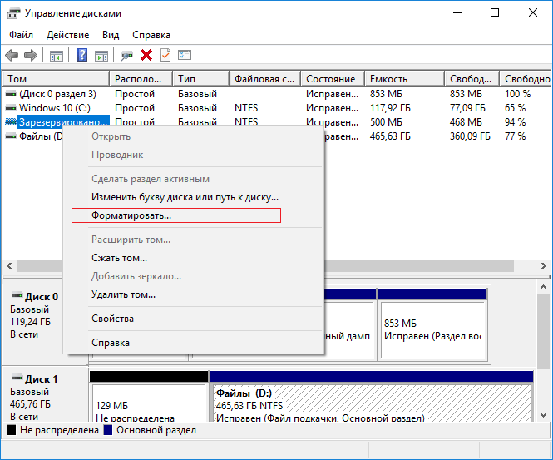Click the Forward arrow in the toolbar

click(31, 56)
